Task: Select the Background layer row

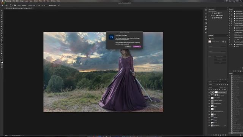Action: coord(217,126)
